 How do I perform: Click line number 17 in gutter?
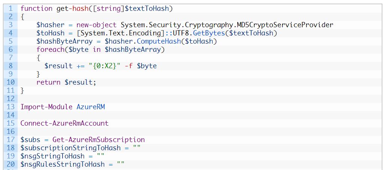(x=10, y=140)
